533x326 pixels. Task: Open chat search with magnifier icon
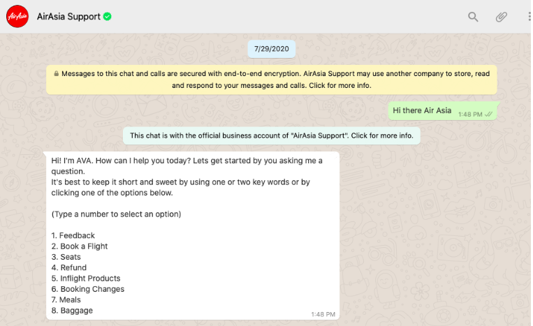[473, 17]
